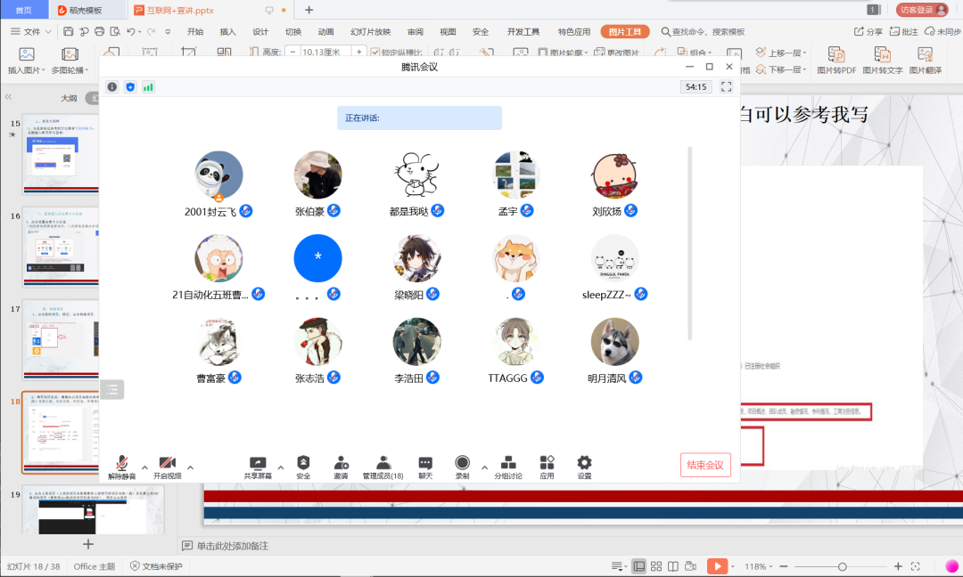Viewport: 963px width, 577px height.
Task: Click 图片转PDF icon
Action: [836, 61]
